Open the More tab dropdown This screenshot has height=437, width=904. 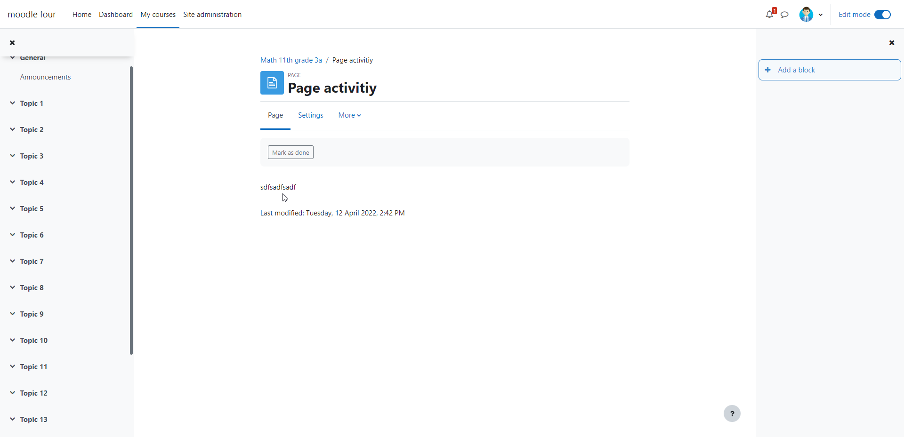click(x=349, y=115)
